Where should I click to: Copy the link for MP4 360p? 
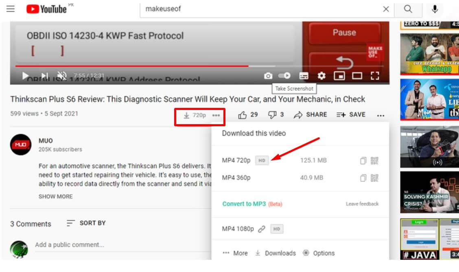point(363,178)
